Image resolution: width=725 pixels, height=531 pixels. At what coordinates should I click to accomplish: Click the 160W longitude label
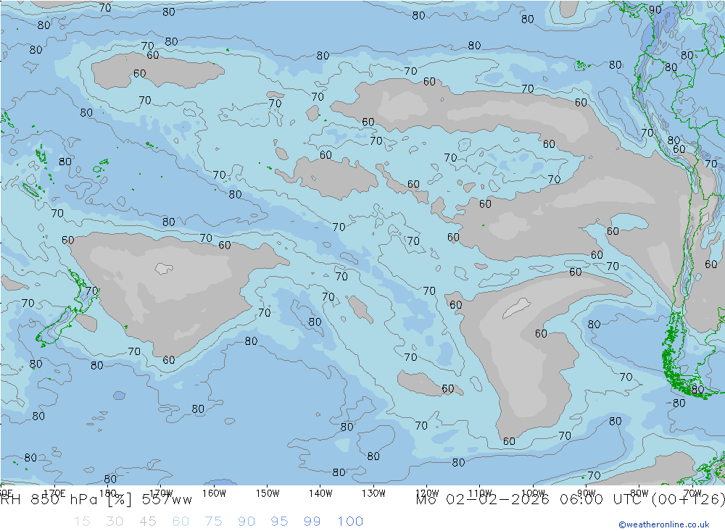click(x=214, y=493)
